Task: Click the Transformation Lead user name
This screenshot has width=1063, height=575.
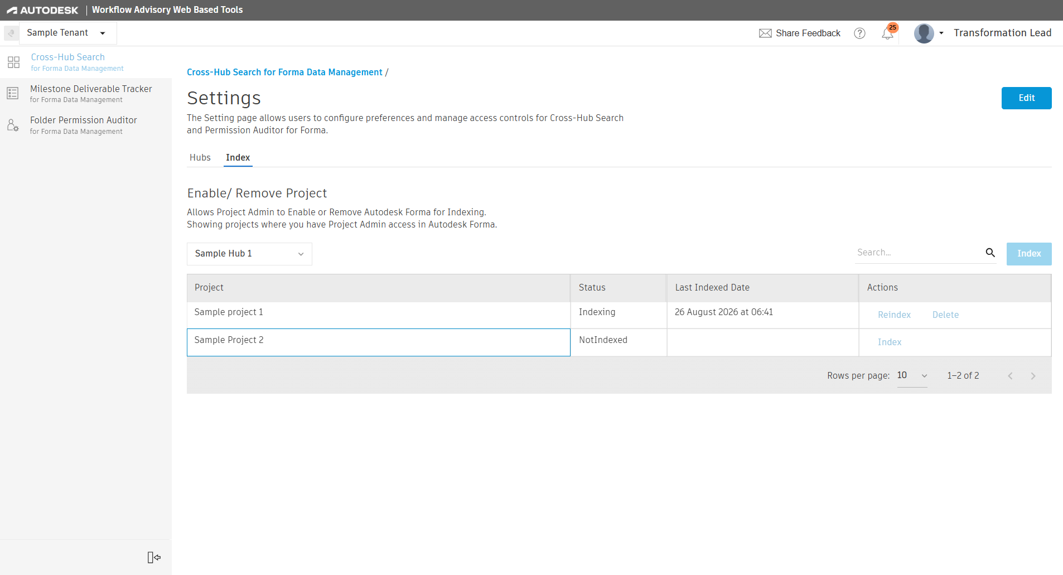Action: pyautogui.click(x=1002, y=33)
